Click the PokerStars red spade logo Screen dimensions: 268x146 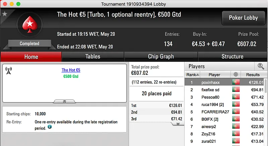[29, 26]
